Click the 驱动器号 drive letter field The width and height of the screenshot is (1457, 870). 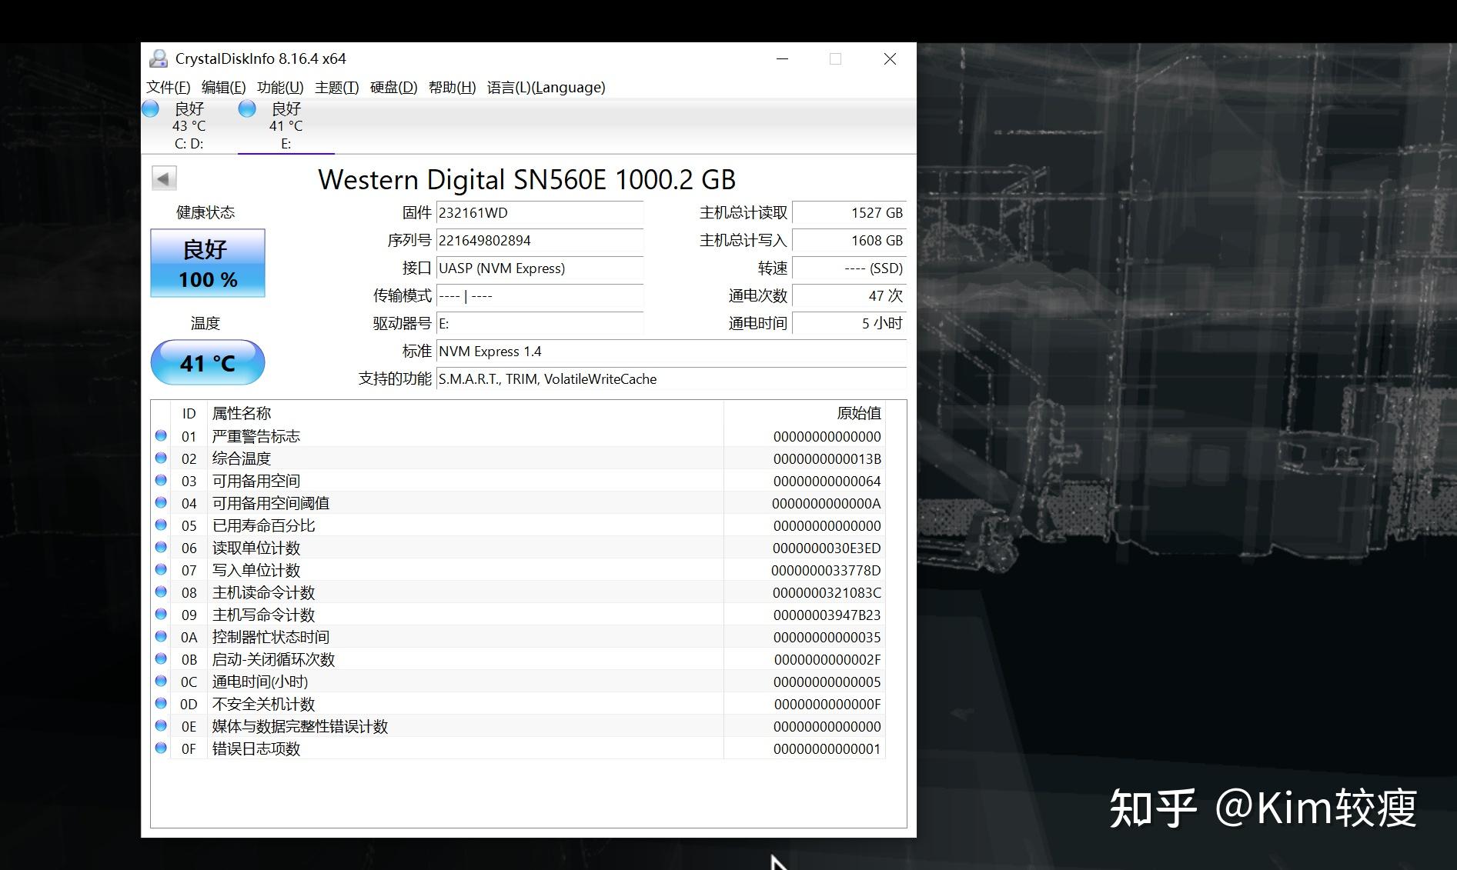click(x=540, y=324)
